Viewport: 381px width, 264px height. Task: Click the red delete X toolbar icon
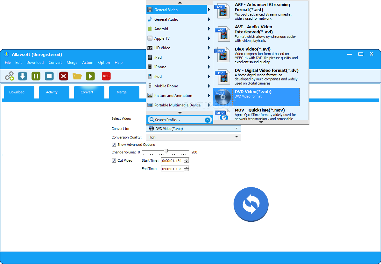64,76
